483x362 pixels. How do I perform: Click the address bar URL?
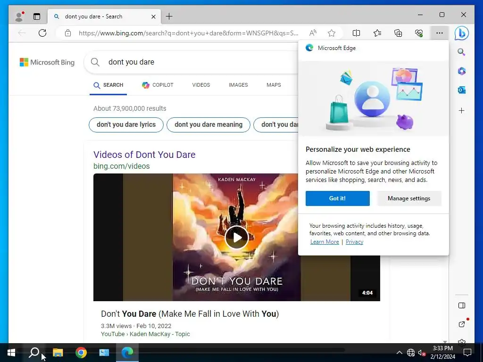coord(188,33)
